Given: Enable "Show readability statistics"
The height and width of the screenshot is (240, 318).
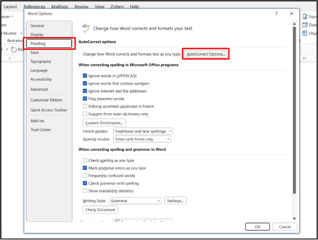Looking at the screenshot, I should click(85, 191).
